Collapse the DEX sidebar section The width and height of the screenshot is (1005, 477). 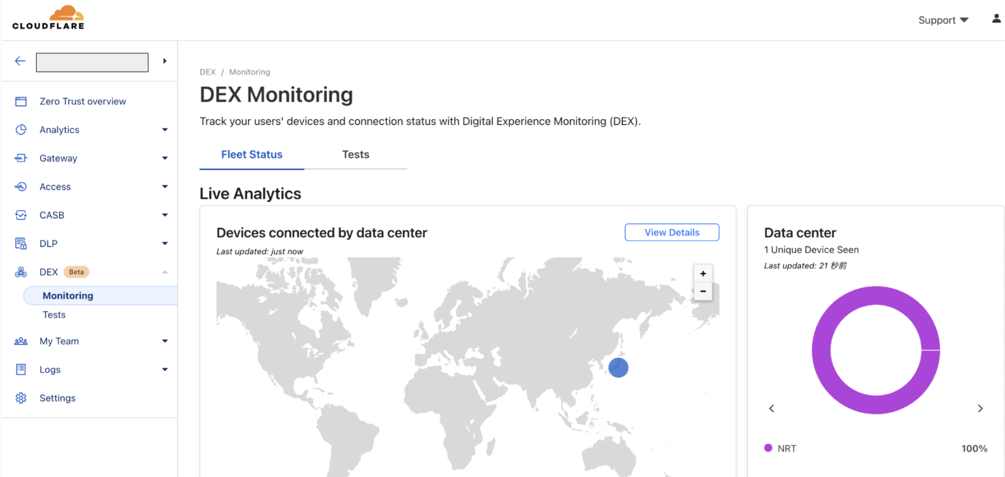coord(165,271)
